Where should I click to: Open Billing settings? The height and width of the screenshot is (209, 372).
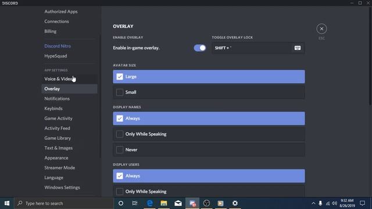(51, 31)
